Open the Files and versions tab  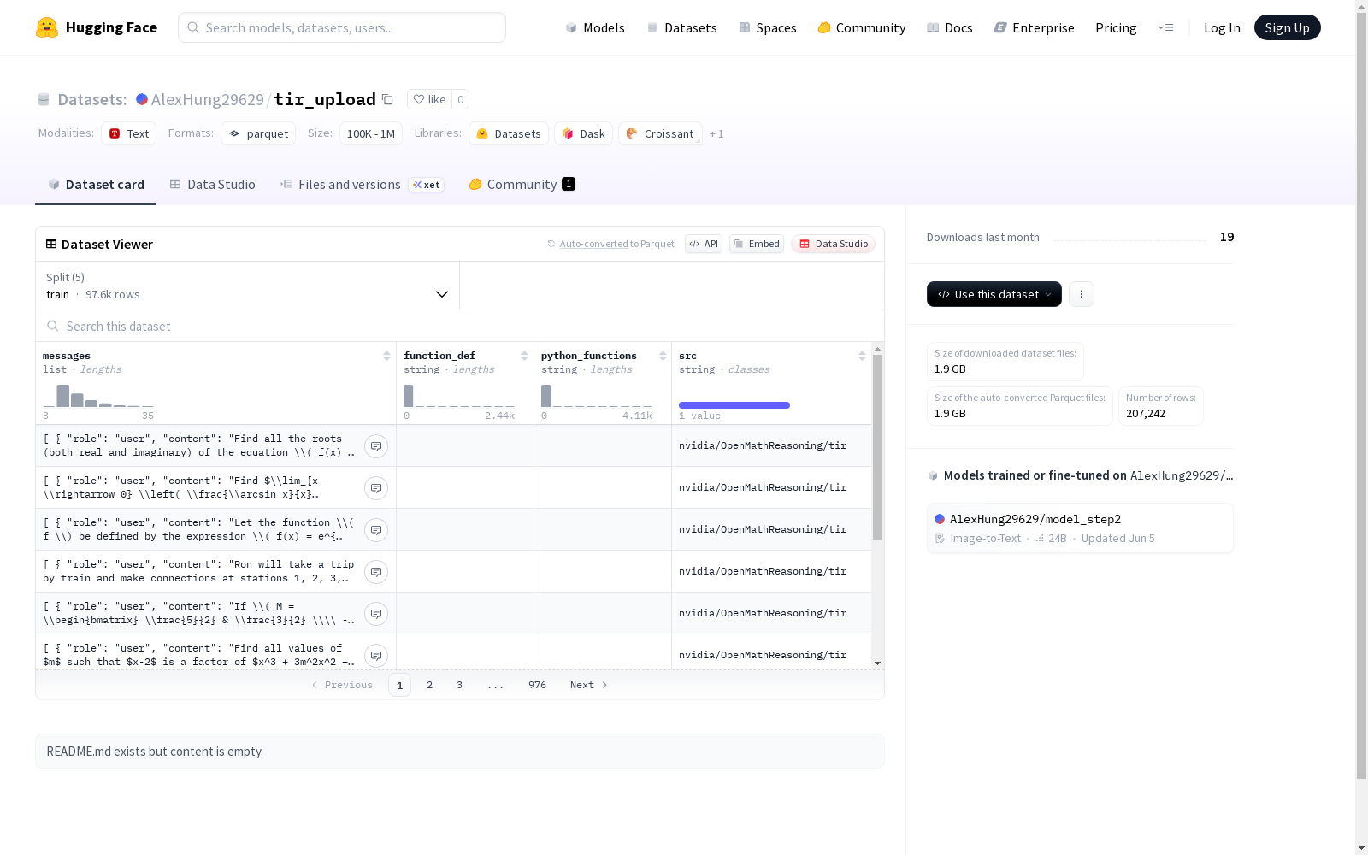363,185
